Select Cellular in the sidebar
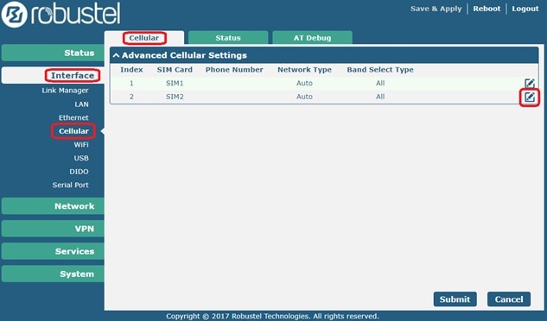Image resolution: width=547 pixels, height=321 pixels. 73,131
